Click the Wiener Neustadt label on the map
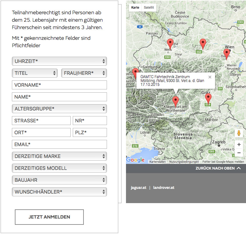The height and width of the screenshot is (234, 246). pyautogui.click(x=233, y=67)
